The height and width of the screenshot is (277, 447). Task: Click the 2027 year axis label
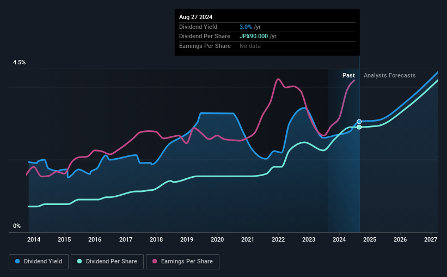[431, 239]
